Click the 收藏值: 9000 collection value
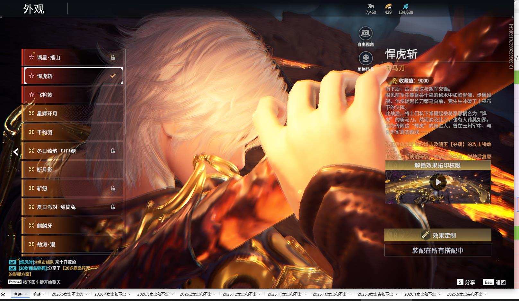 (414, 81)
